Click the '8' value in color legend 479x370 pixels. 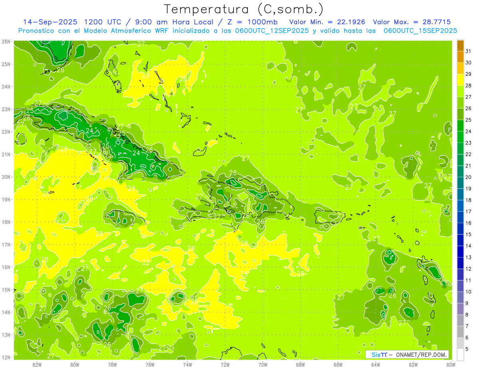(x=467, y=315)
